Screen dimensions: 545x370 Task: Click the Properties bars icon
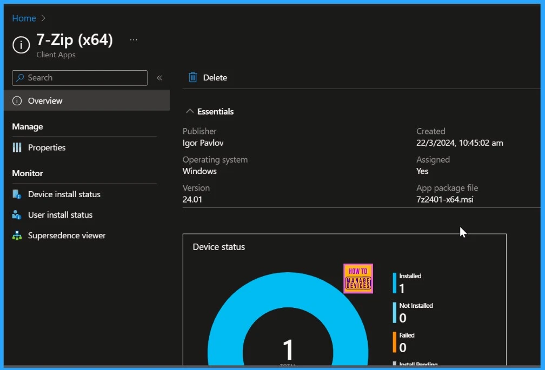[17, 147]
